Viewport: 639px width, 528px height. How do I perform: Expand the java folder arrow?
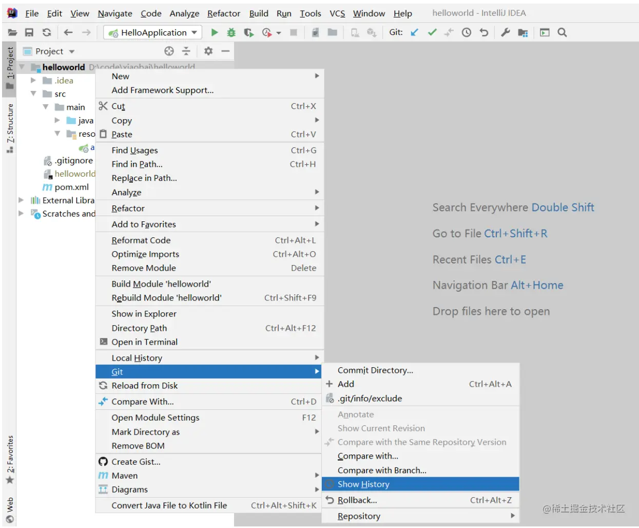tap(57, 120)
